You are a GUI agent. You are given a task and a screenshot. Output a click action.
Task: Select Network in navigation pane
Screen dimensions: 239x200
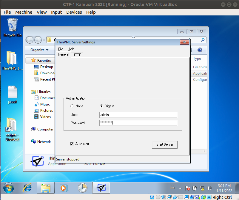click(41, 141)
